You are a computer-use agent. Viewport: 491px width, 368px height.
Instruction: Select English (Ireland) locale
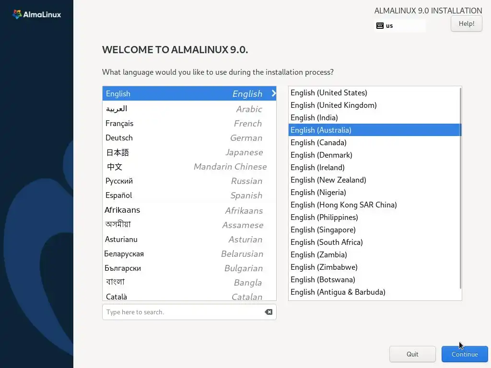374,167
